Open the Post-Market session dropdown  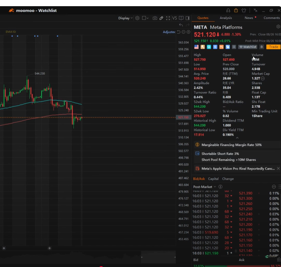(204, 187)
